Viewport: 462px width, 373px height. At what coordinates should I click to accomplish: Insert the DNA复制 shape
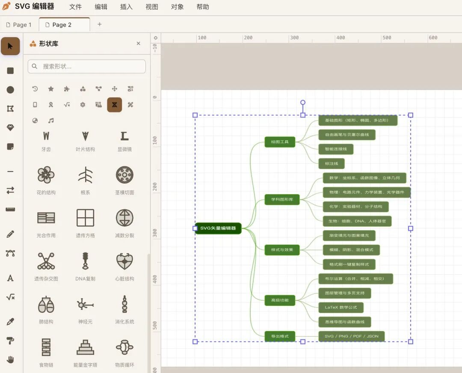point(85,266)
